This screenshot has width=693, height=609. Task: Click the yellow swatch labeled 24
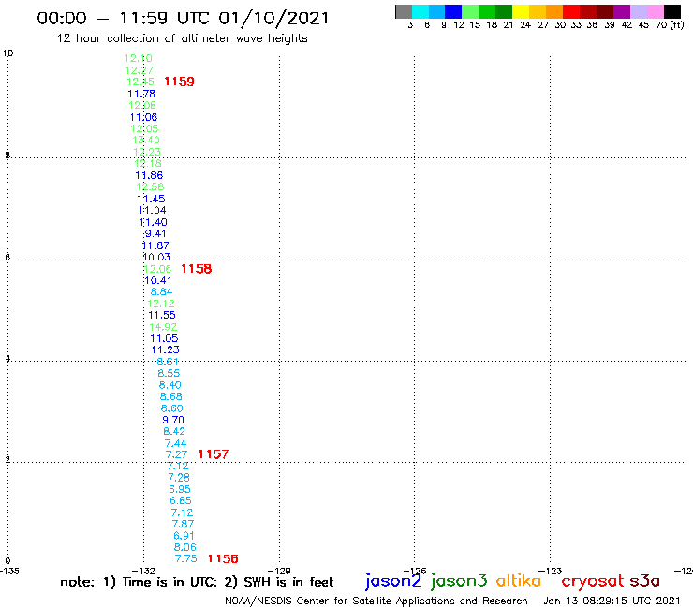tap(521, 12)
